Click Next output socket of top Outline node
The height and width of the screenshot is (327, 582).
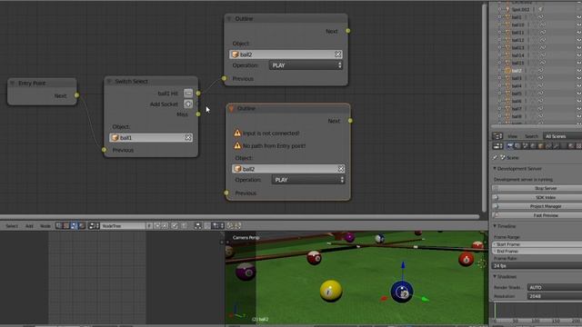click(347, 31)
